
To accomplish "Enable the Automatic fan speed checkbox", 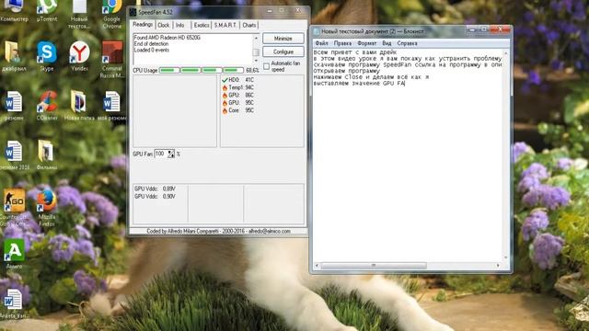I will pos(266,66).
